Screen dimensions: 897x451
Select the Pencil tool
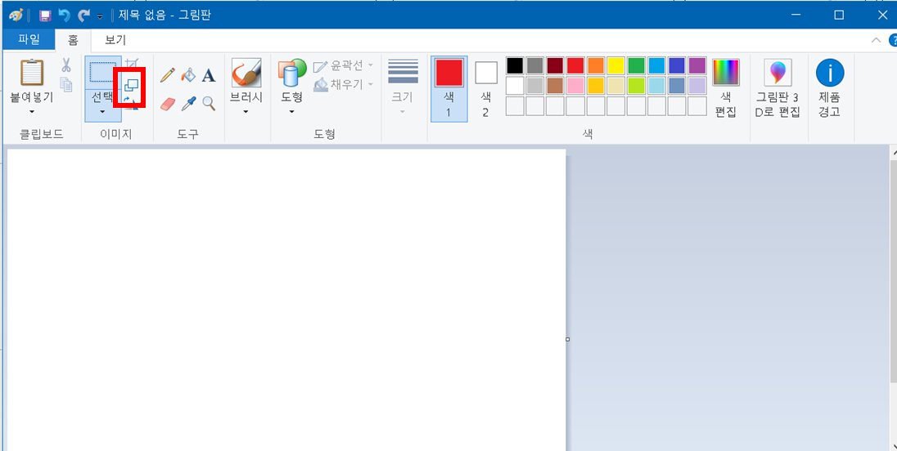coord(167,75)
